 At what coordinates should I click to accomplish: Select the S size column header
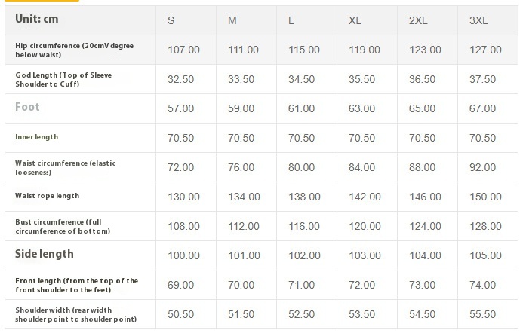[x=171, y=20]
